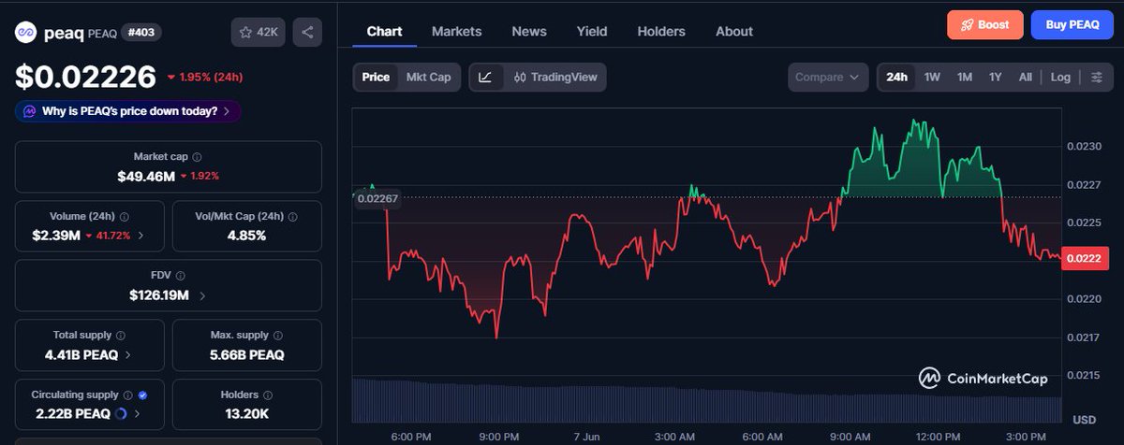The width and height of the screenshot is (1124, 445).
Task: Switch to line chart icon
Action: [x=485, y=77]
